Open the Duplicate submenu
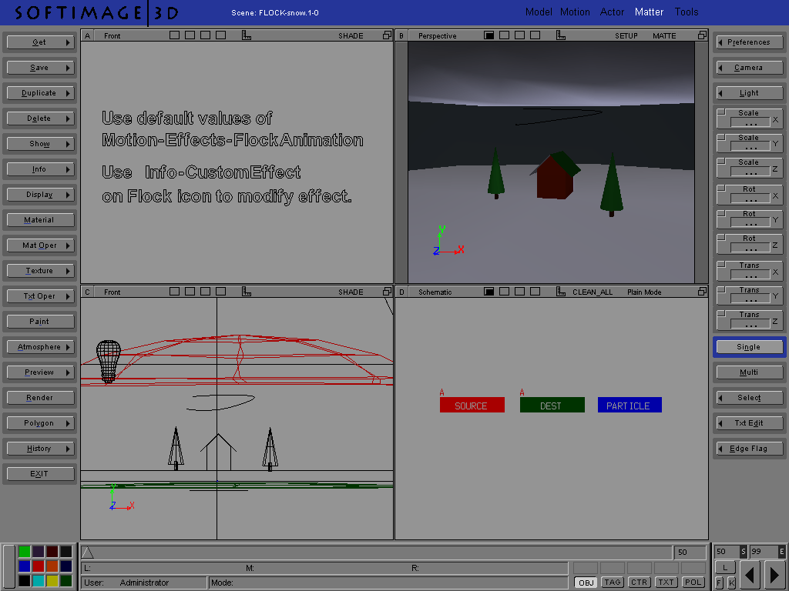Screen dimensions: 789x591 coord(39,92)
